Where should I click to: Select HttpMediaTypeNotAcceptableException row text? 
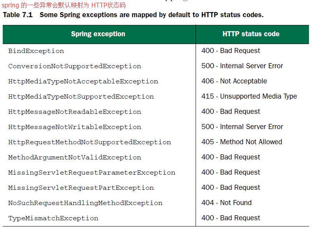tap(83, 81)
